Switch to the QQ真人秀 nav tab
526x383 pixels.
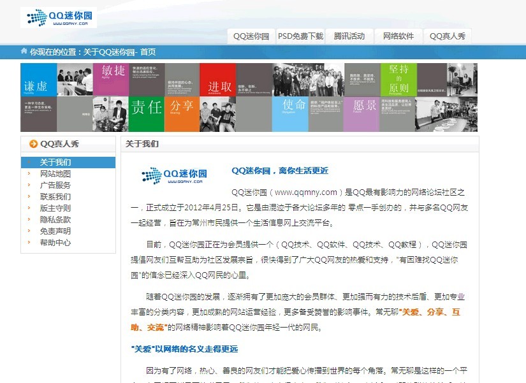[447, 36]
